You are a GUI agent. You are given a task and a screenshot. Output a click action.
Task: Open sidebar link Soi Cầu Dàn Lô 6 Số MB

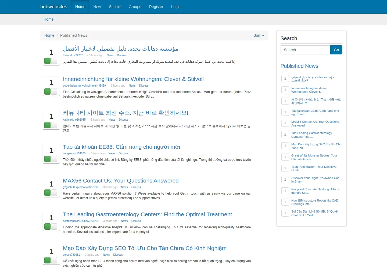coord(315,213)
